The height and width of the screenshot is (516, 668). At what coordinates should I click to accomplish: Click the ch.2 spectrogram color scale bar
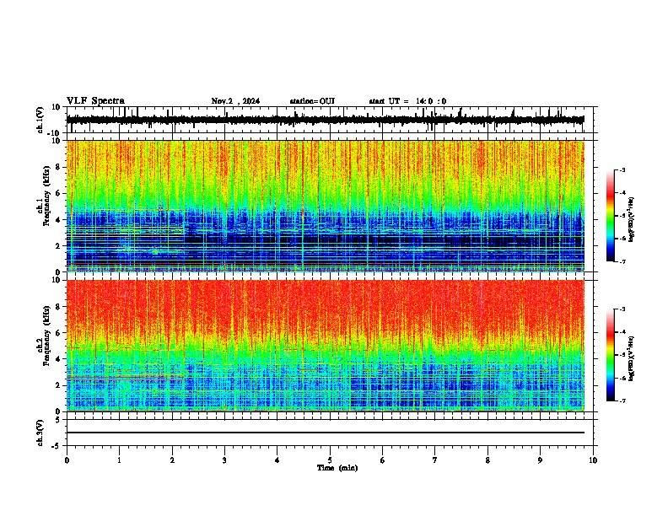pos(611,355)
